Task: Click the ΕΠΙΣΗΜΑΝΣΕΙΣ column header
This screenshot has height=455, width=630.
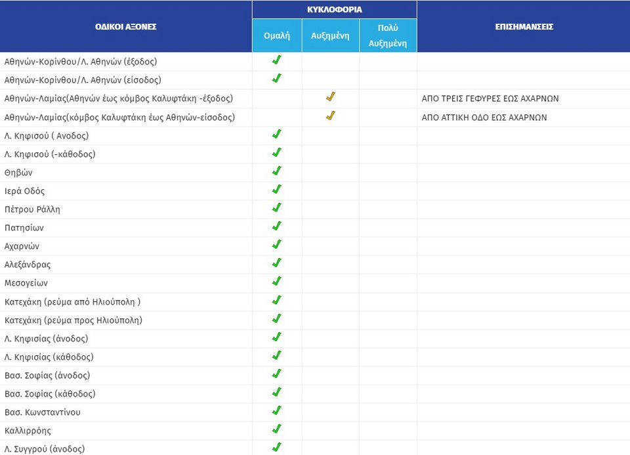Action: [524, 26]
